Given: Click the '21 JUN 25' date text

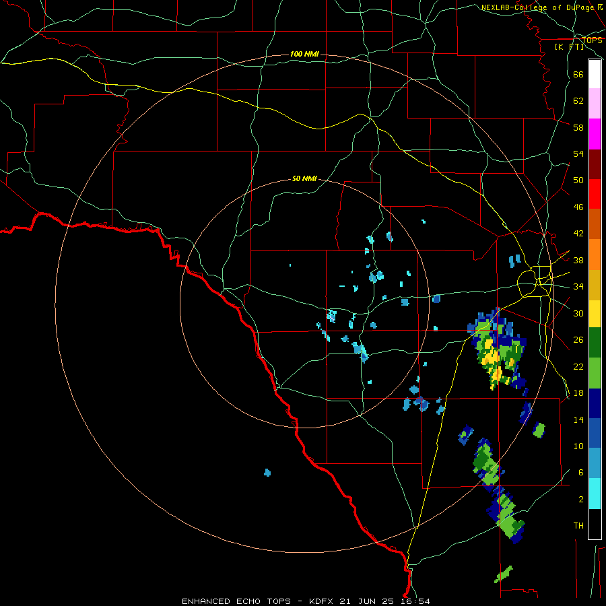Looking at the screenshot, I should point(367,601).
